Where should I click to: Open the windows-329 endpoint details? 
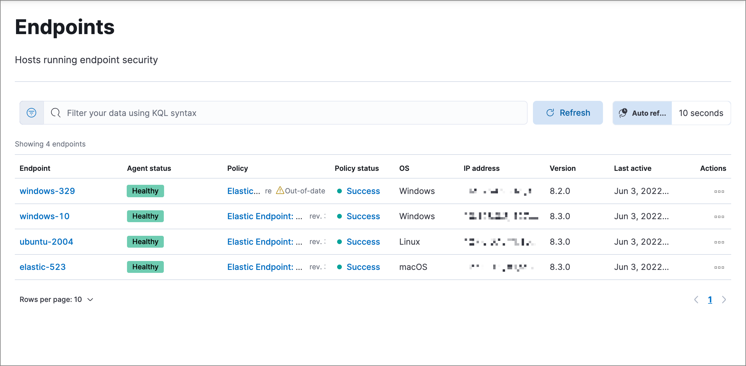tap(47, 191)
